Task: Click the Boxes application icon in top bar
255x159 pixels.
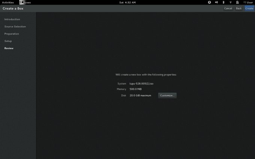Action: point(22,2)
